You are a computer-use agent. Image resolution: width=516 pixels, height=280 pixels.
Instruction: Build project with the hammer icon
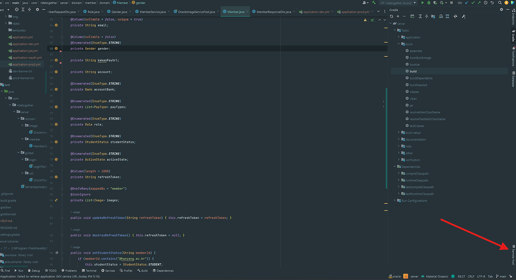[x=374, y=2]
